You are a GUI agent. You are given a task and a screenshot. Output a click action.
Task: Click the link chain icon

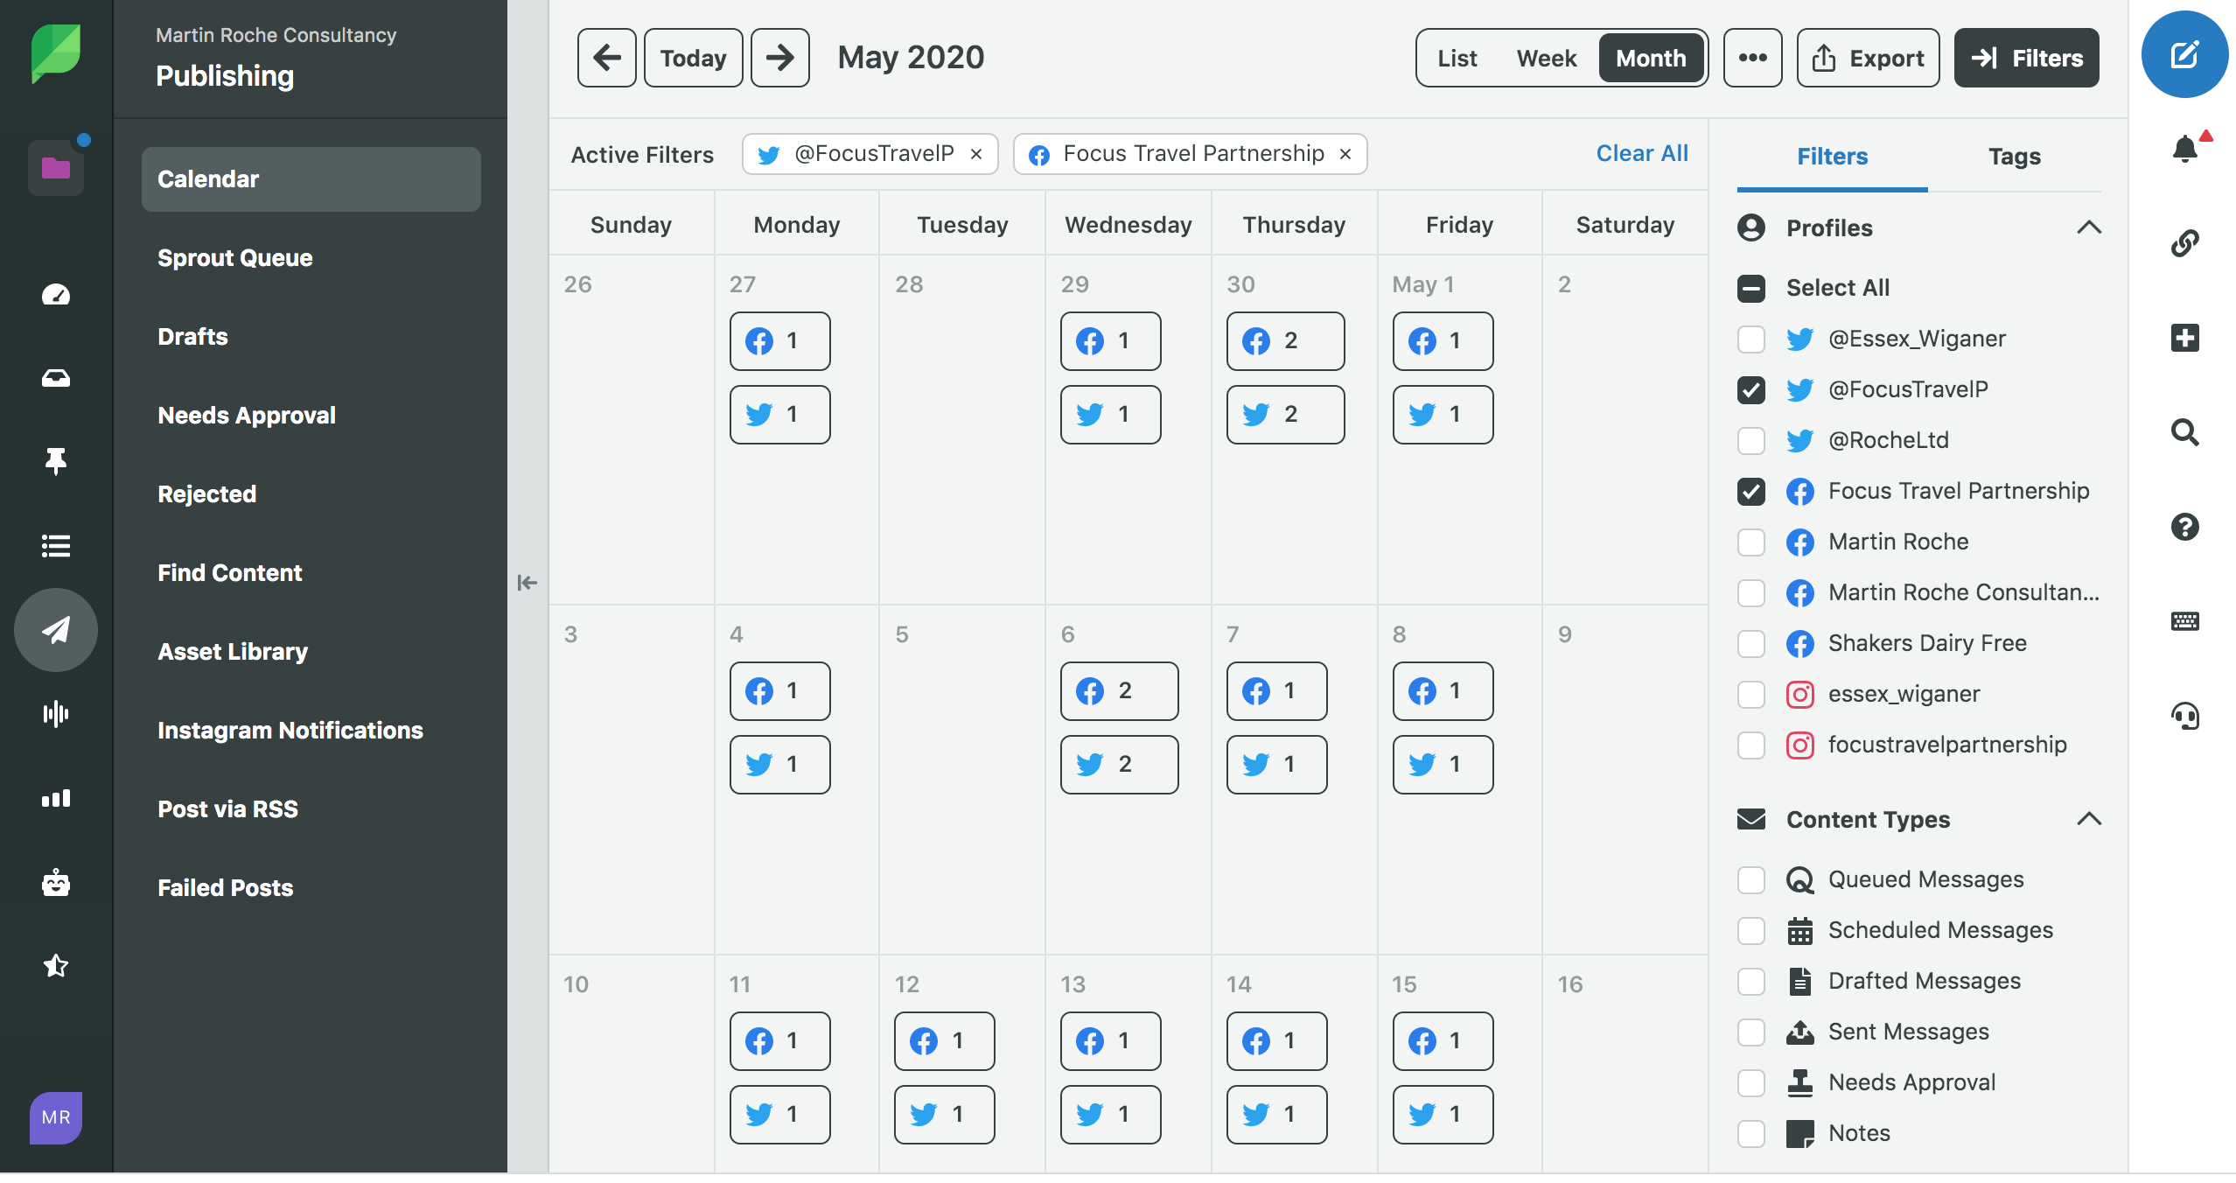click(2184, 243)
